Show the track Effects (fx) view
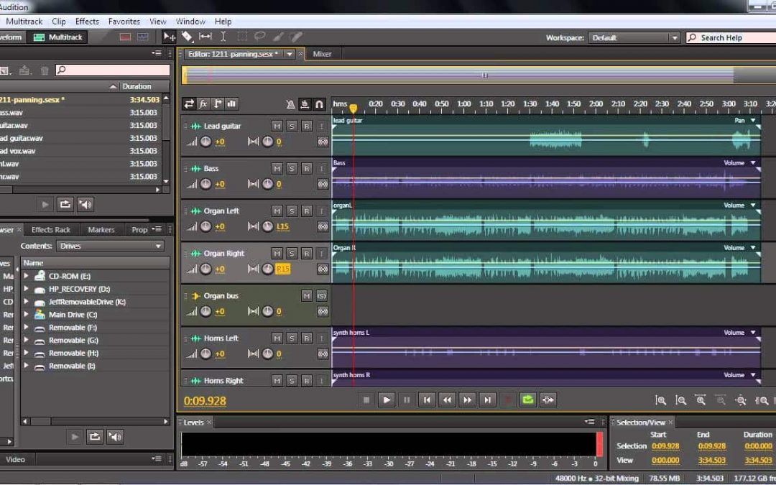 (x=203, y=104)
